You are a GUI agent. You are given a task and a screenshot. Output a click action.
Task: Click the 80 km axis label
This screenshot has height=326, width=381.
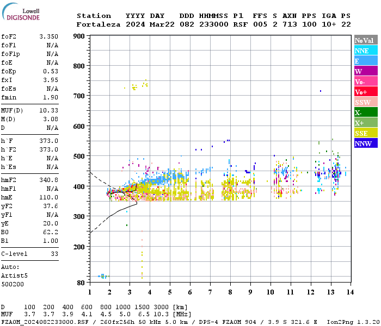pos(81,283)
